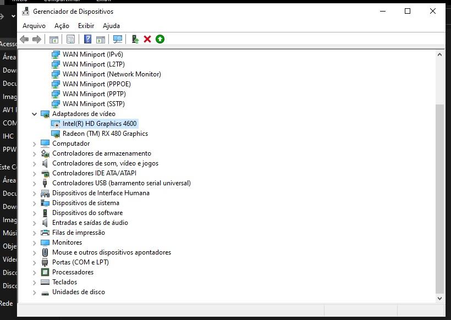
Task: Click the vertical scrollbar thumb
Action: tap(439, 198)
